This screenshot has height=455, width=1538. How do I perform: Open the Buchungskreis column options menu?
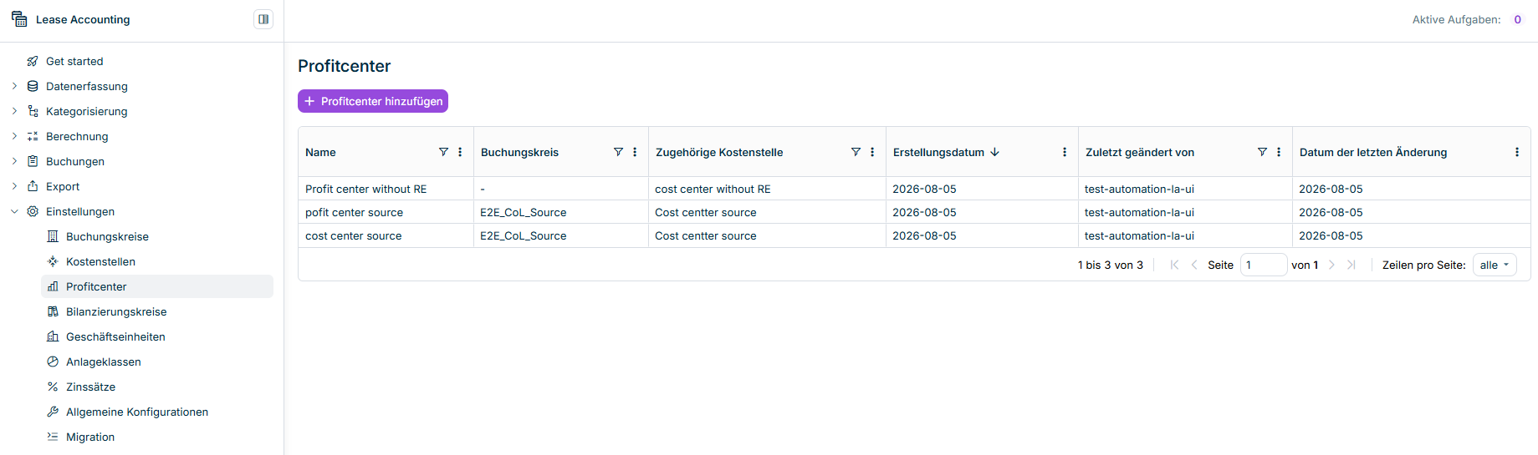coord(635,152)
